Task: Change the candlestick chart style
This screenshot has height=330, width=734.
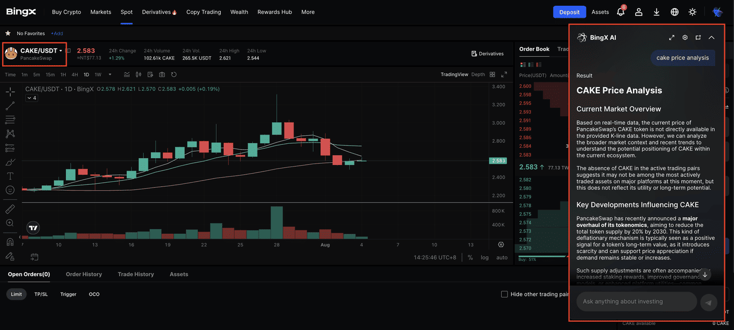Action: [138, 74]
